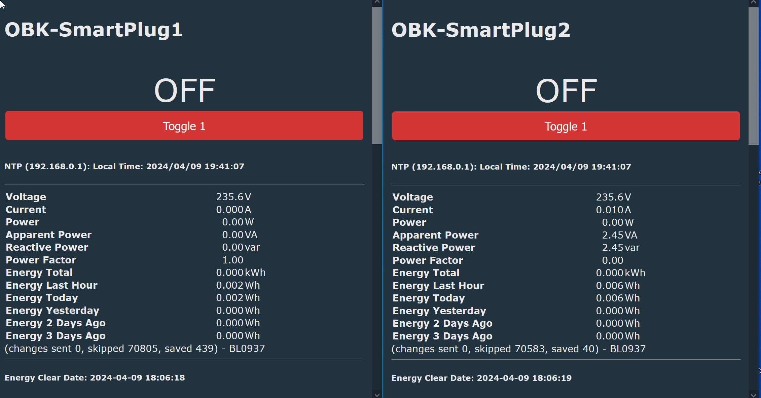
Task: Toggle relay 1 on OBK-SmartPlug2
Action: pyautogui.click(x=566, y=126)
